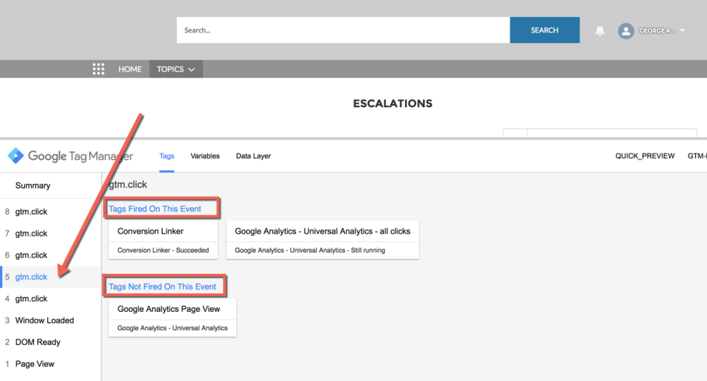Screen dimensions: 707x381
Task: Open the Google Analytics Page View tag card
Action: [173, 317]
